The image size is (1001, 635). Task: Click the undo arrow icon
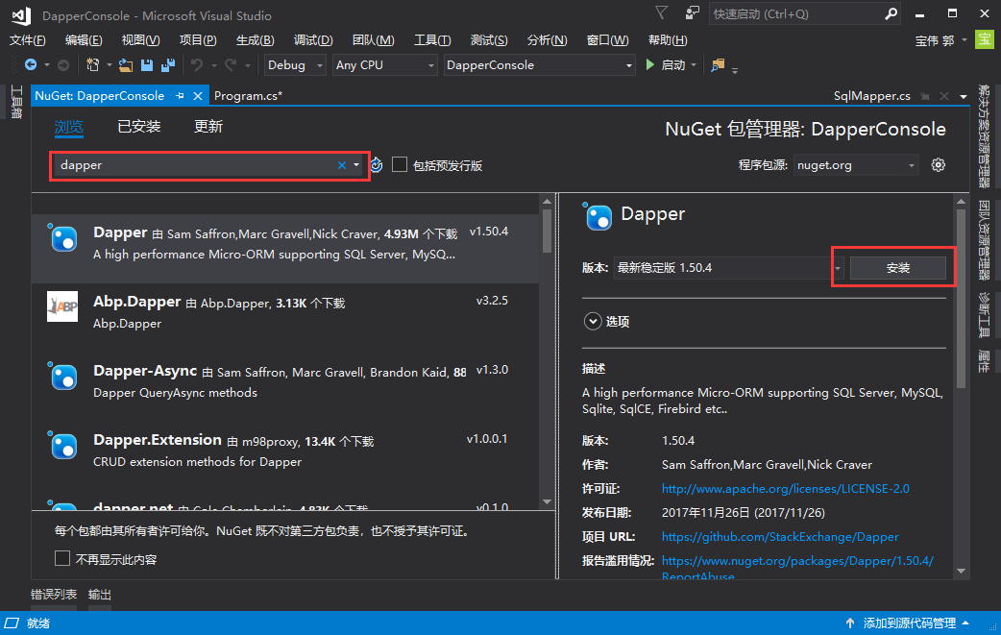click(197, 65)
